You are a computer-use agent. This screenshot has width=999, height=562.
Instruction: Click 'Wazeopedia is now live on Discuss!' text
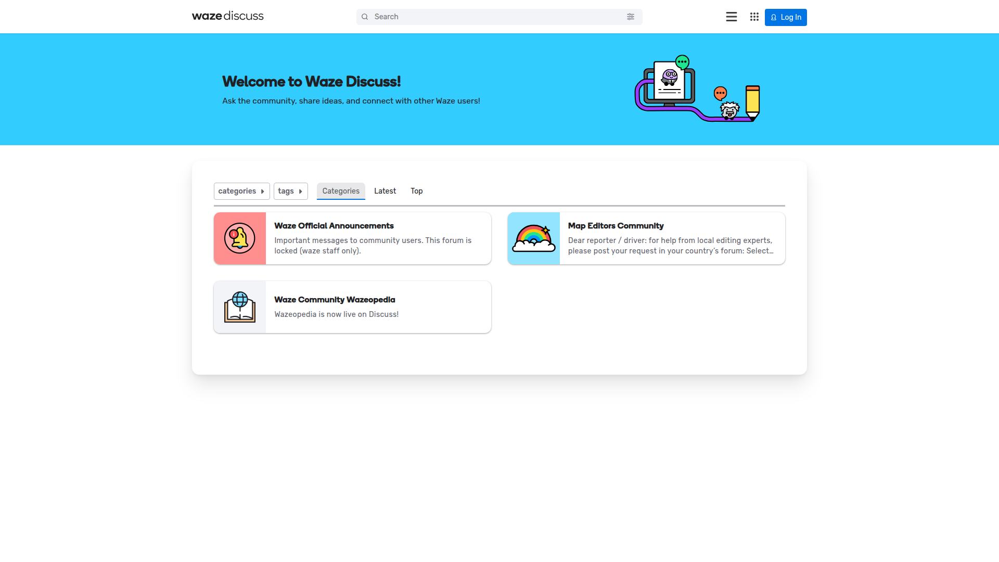coord(337,314)
